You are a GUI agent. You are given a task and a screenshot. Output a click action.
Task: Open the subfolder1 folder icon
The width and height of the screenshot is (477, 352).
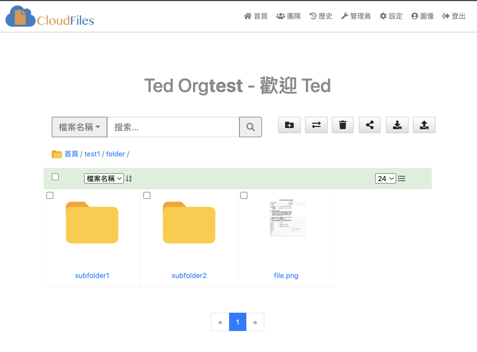click(x=92, y=223)
